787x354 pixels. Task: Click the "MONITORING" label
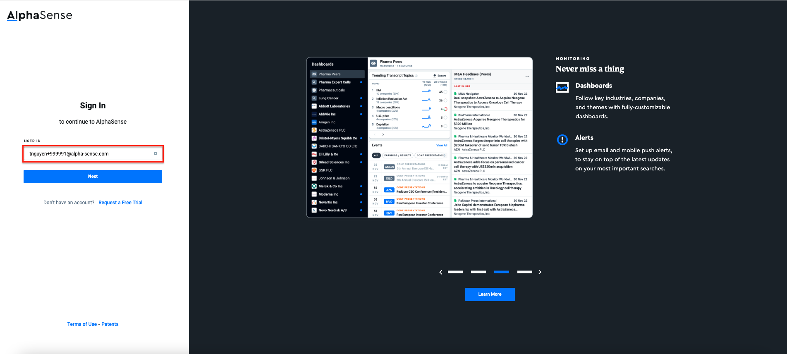573,59
